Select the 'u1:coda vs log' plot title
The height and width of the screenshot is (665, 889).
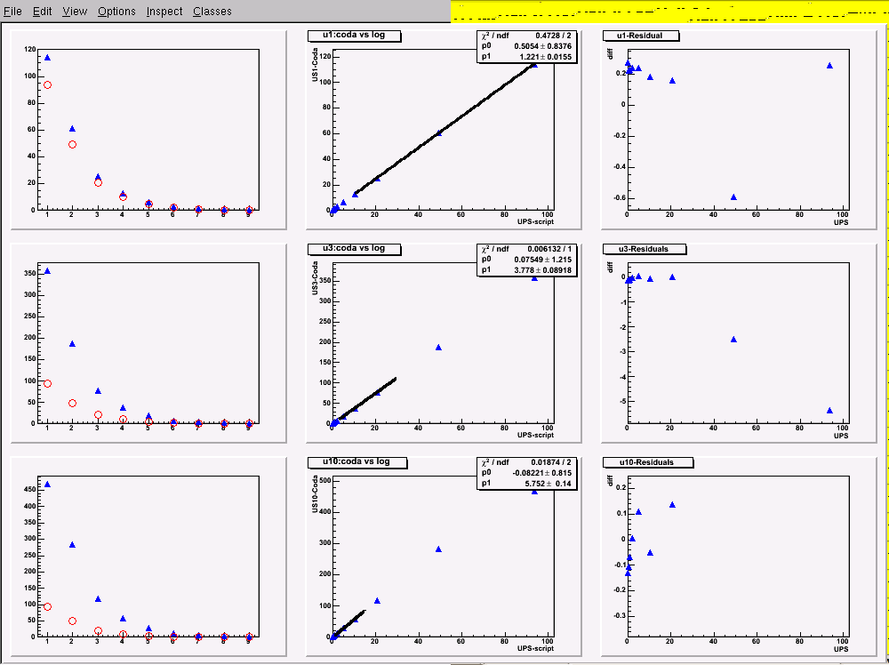click(x=354, y=36)
